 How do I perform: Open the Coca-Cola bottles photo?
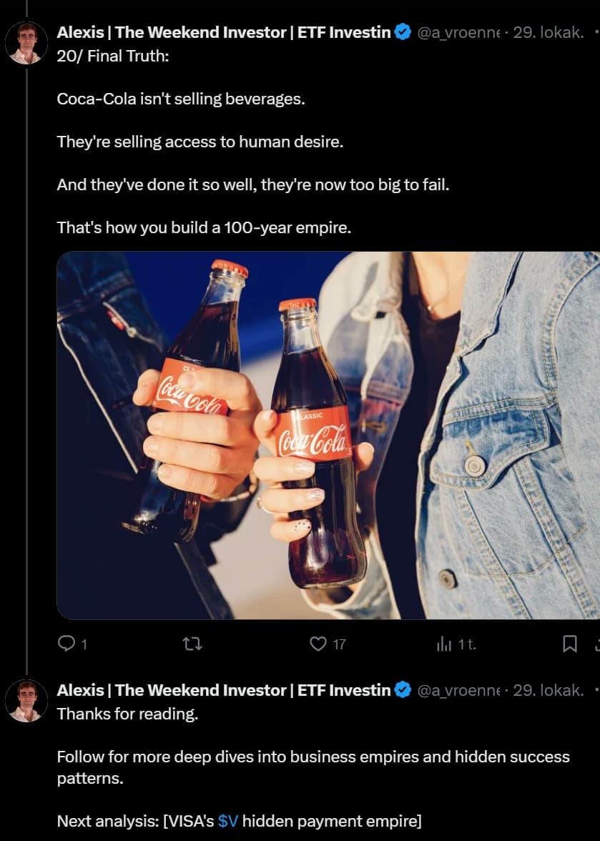pyautogui.click(x=328, y=435)
